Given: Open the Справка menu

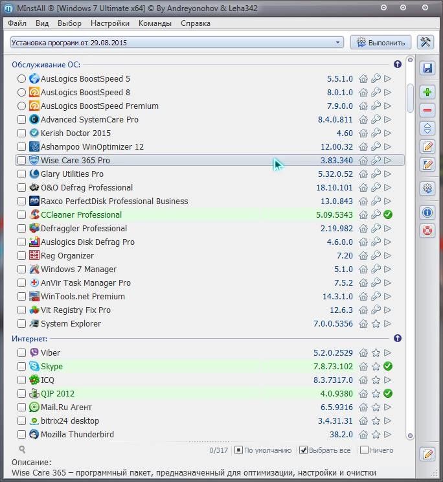Looking at the screenshot, I should [x=196, y=23].
